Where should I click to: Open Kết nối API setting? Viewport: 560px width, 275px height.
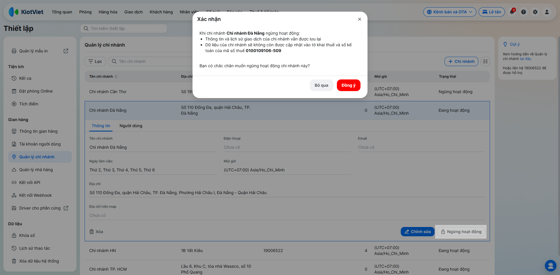point(30,182)
